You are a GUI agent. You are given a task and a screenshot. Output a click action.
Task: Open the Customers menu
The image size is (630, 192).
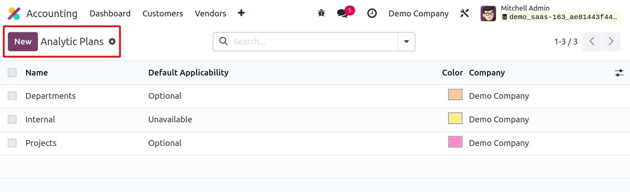(x=163, y=13)
